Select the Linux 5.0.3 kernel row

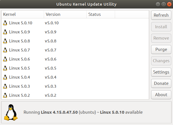75,86
